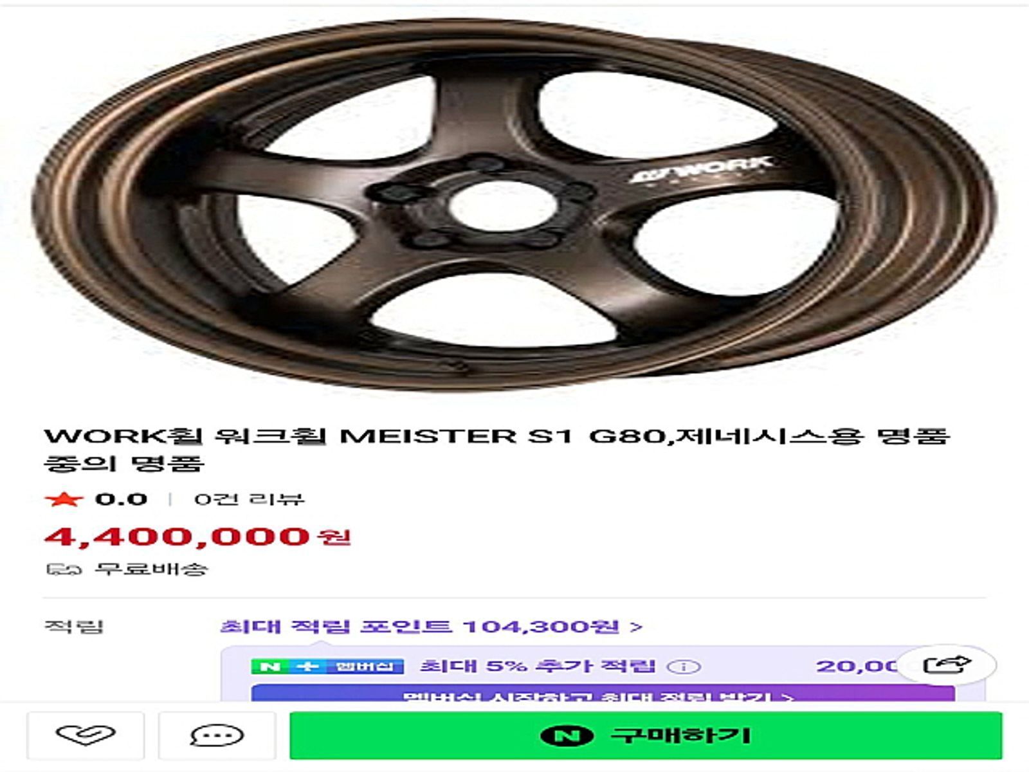The image size is (1029, 772).
Task: Tap the heart wishlist icon
Action: [86, 735]
